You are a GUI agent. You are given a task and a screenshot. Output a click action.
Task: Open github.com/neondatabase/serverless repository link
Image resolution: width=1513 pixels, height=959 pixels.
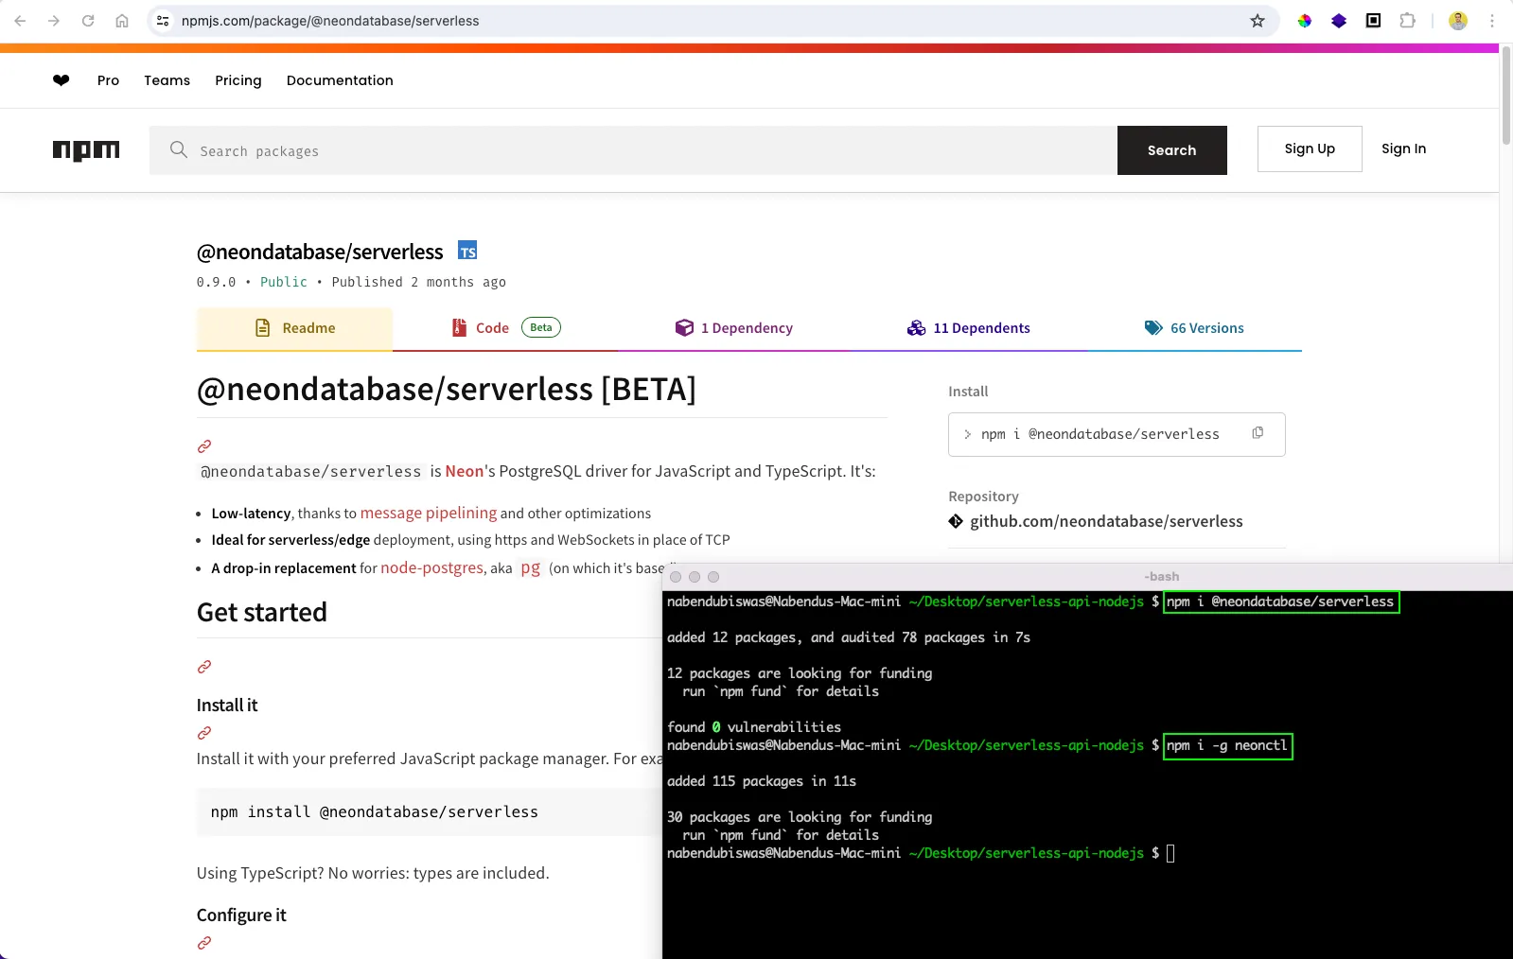[x=1106, y=521]
